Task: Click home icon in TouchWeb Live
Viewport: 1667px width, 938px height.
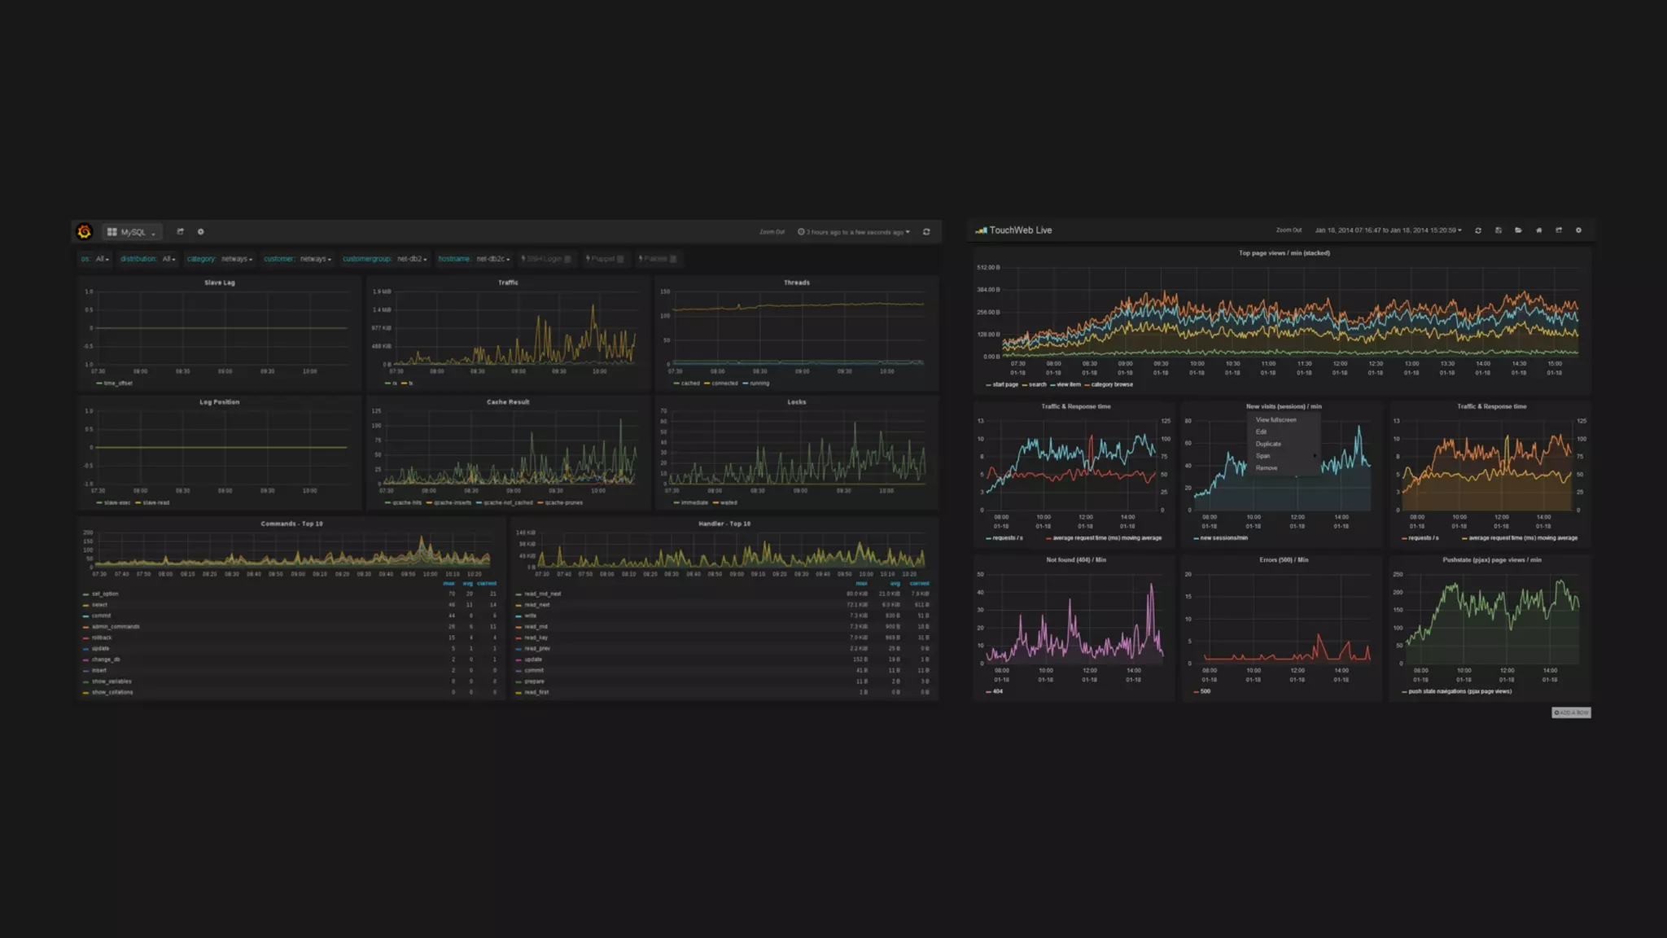Action: tap(1538, 230)
